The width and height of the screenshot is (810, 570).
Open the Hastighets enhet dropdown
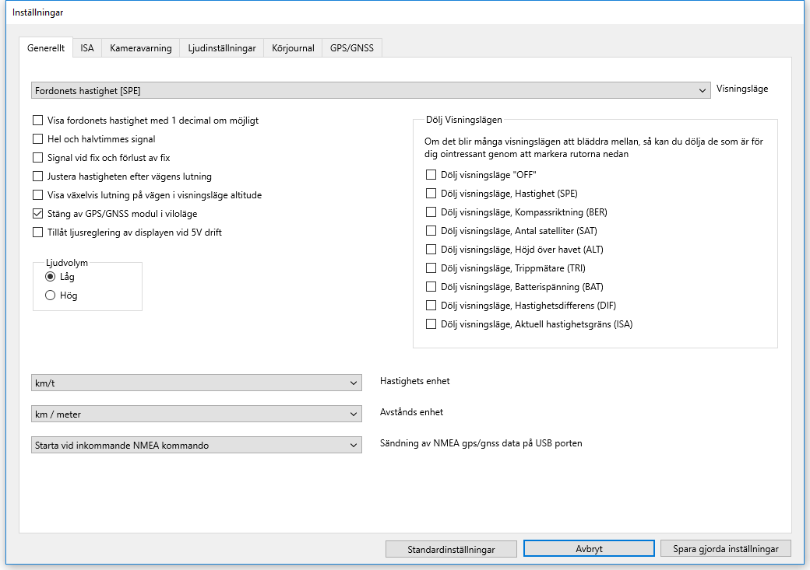[x=196, y=383]
